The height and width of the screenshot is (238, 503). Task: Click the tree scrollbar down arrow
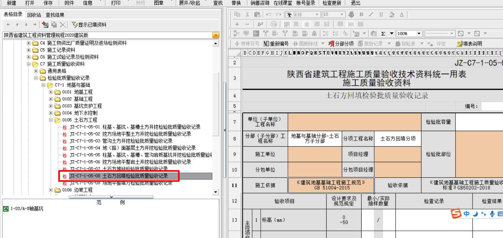tap(216, 192)
